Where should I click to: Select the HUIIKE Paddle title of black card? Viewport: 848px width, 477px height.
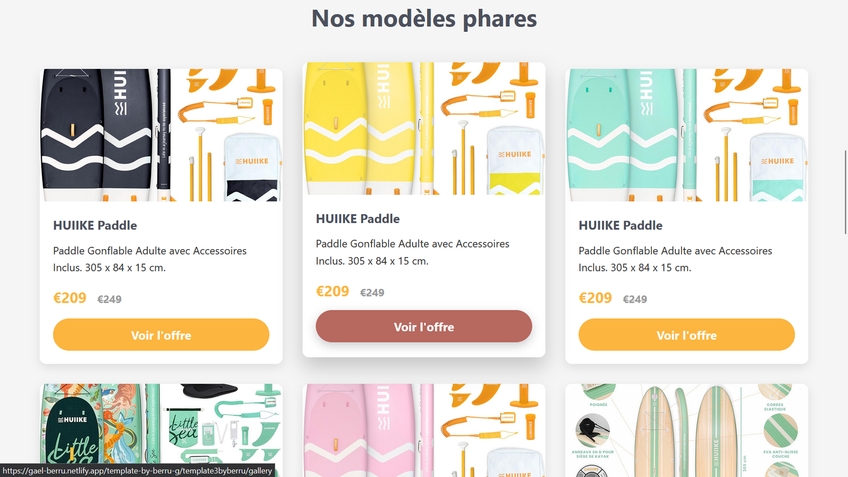click(95, 225)
